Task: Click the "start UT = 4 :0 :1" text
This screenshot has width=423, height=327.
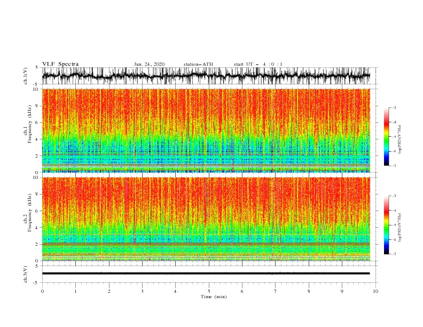Action: tap(258, 64)
